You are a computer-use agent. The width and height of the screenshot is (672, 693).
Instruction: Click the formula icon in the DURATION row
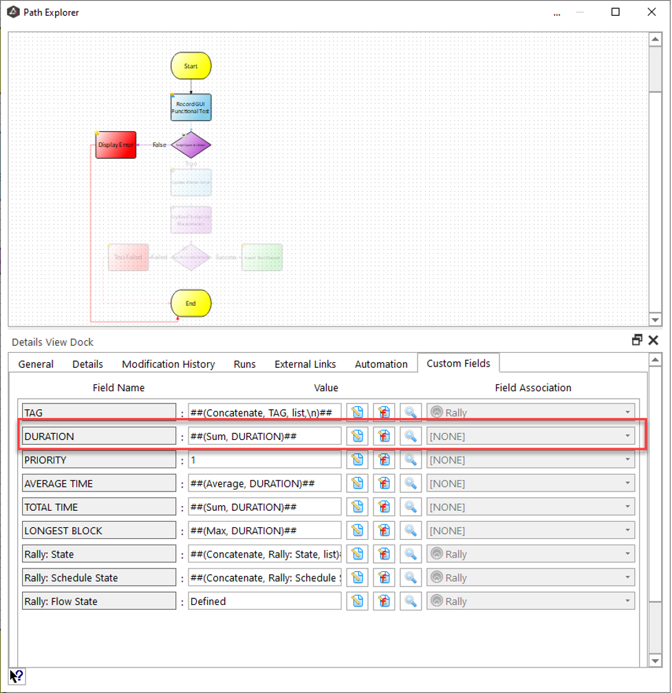click(x=384, y=437)
